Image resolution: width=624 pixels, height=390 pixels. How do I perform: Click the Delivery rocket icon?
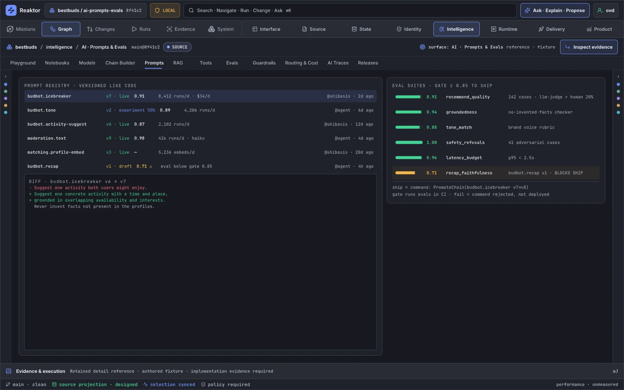[541, 29]
